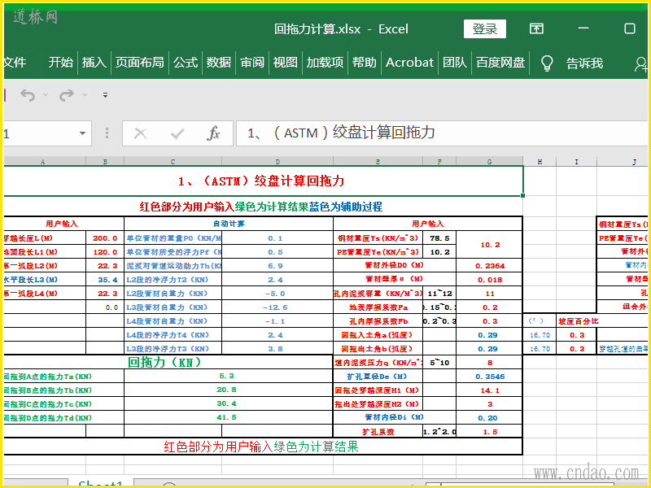Open the 文件 menu tab
Viewport: 651px width, 488px height.
(x=15, y=63)
